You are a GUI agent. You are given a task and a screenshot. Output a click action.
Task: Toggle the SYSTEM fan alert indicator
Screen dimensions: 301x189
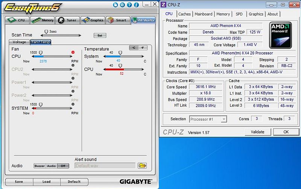[x=73, y=104]
